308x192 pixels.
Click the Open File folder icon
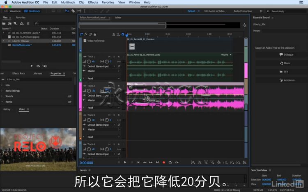click(x=4, y=23)
